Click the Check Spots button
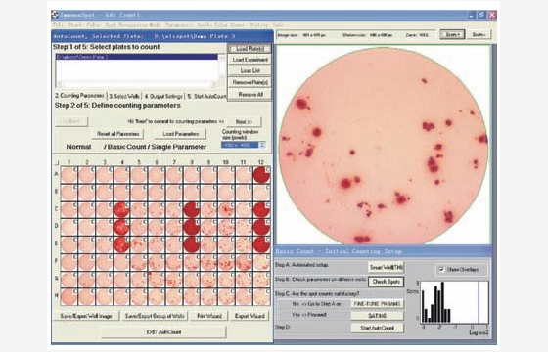 click(x=386, y=282)
